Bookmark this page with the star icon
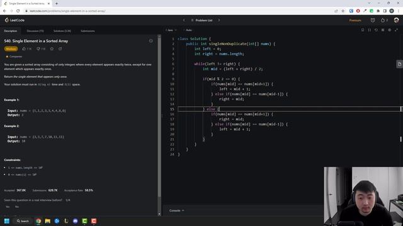Image resolution: width=403 pixels, height=226 pixels. (343, 11)
